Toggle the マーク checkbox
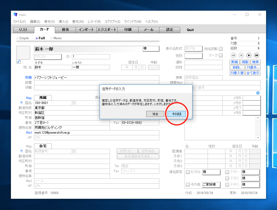277x210 pixels. [221, 55]
